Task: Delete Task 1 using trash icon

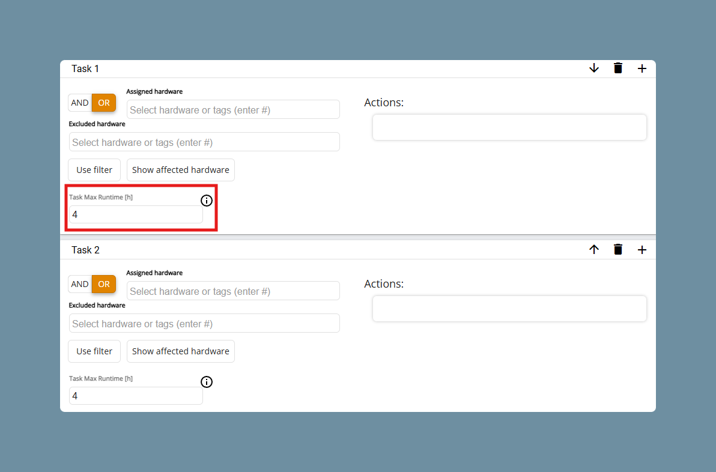Action: 618,68
